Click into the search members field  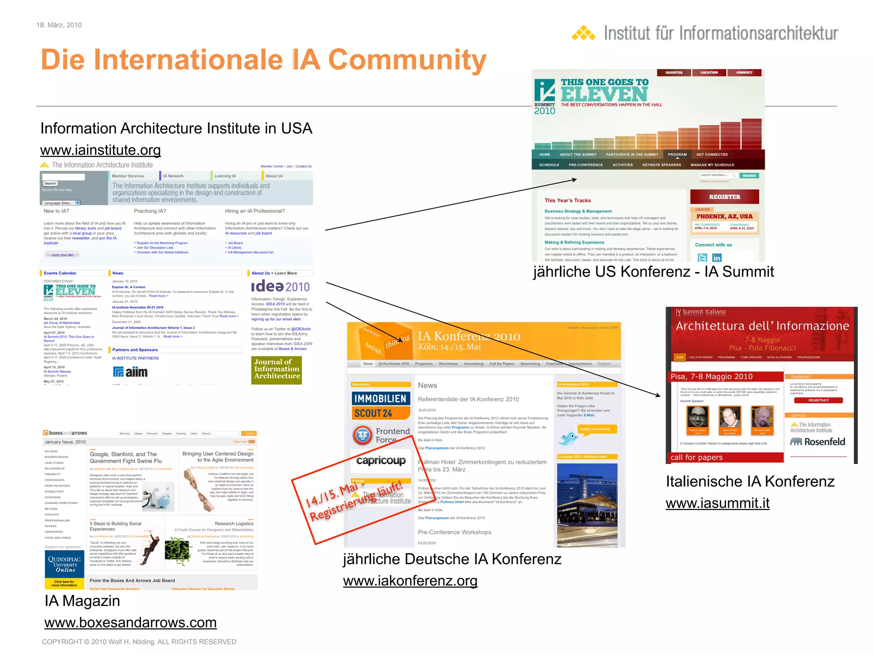tap(718, 175)
